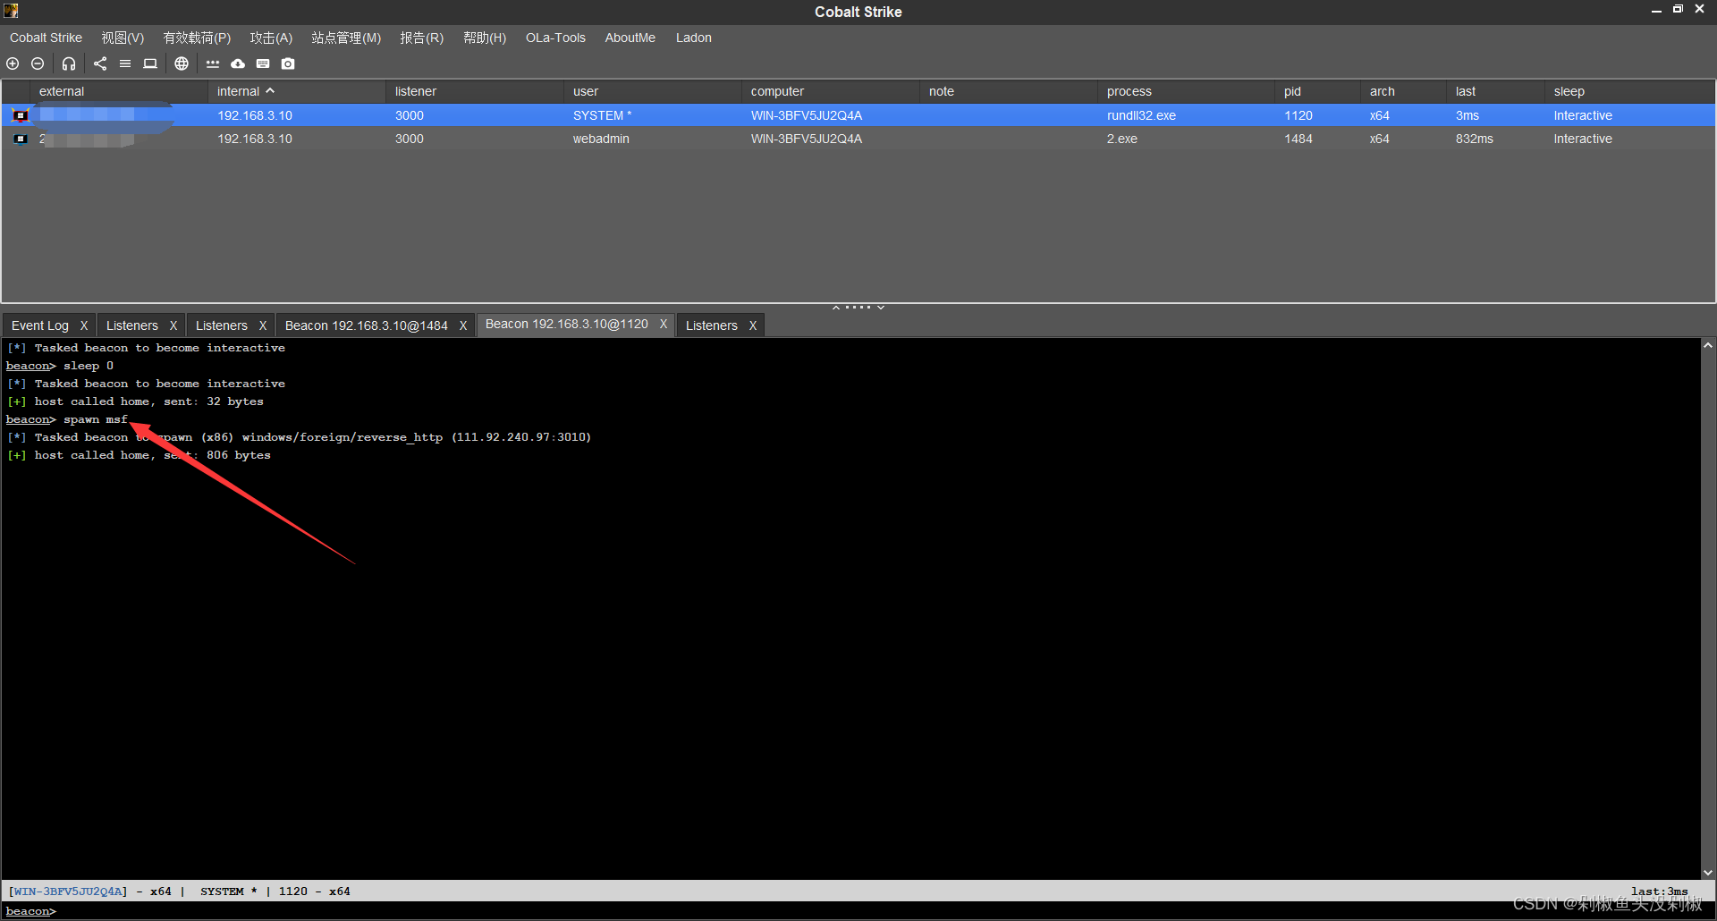Sort by listener column header
1717x921 pixels.
[x=475, y=91]
